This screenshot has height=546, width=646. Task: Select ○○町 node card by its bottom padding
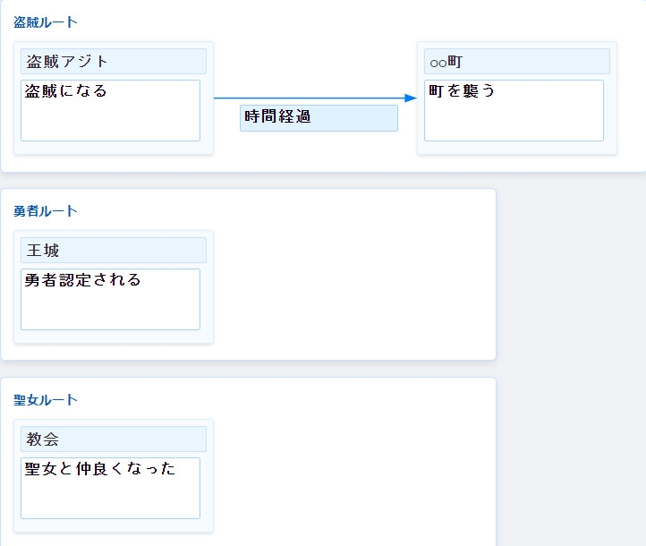pyautogui.click(x=517, y=148)
